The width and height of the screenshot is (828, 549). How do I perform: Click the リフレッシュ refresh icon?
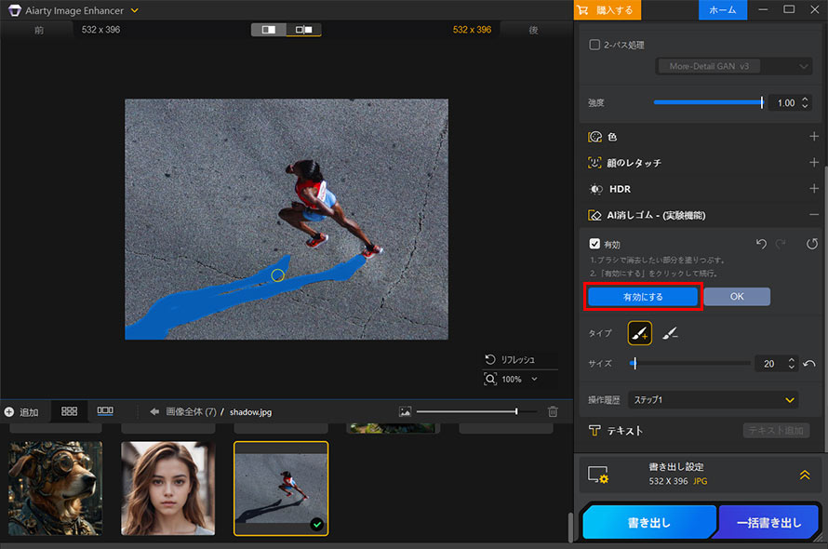pos(490,359)
